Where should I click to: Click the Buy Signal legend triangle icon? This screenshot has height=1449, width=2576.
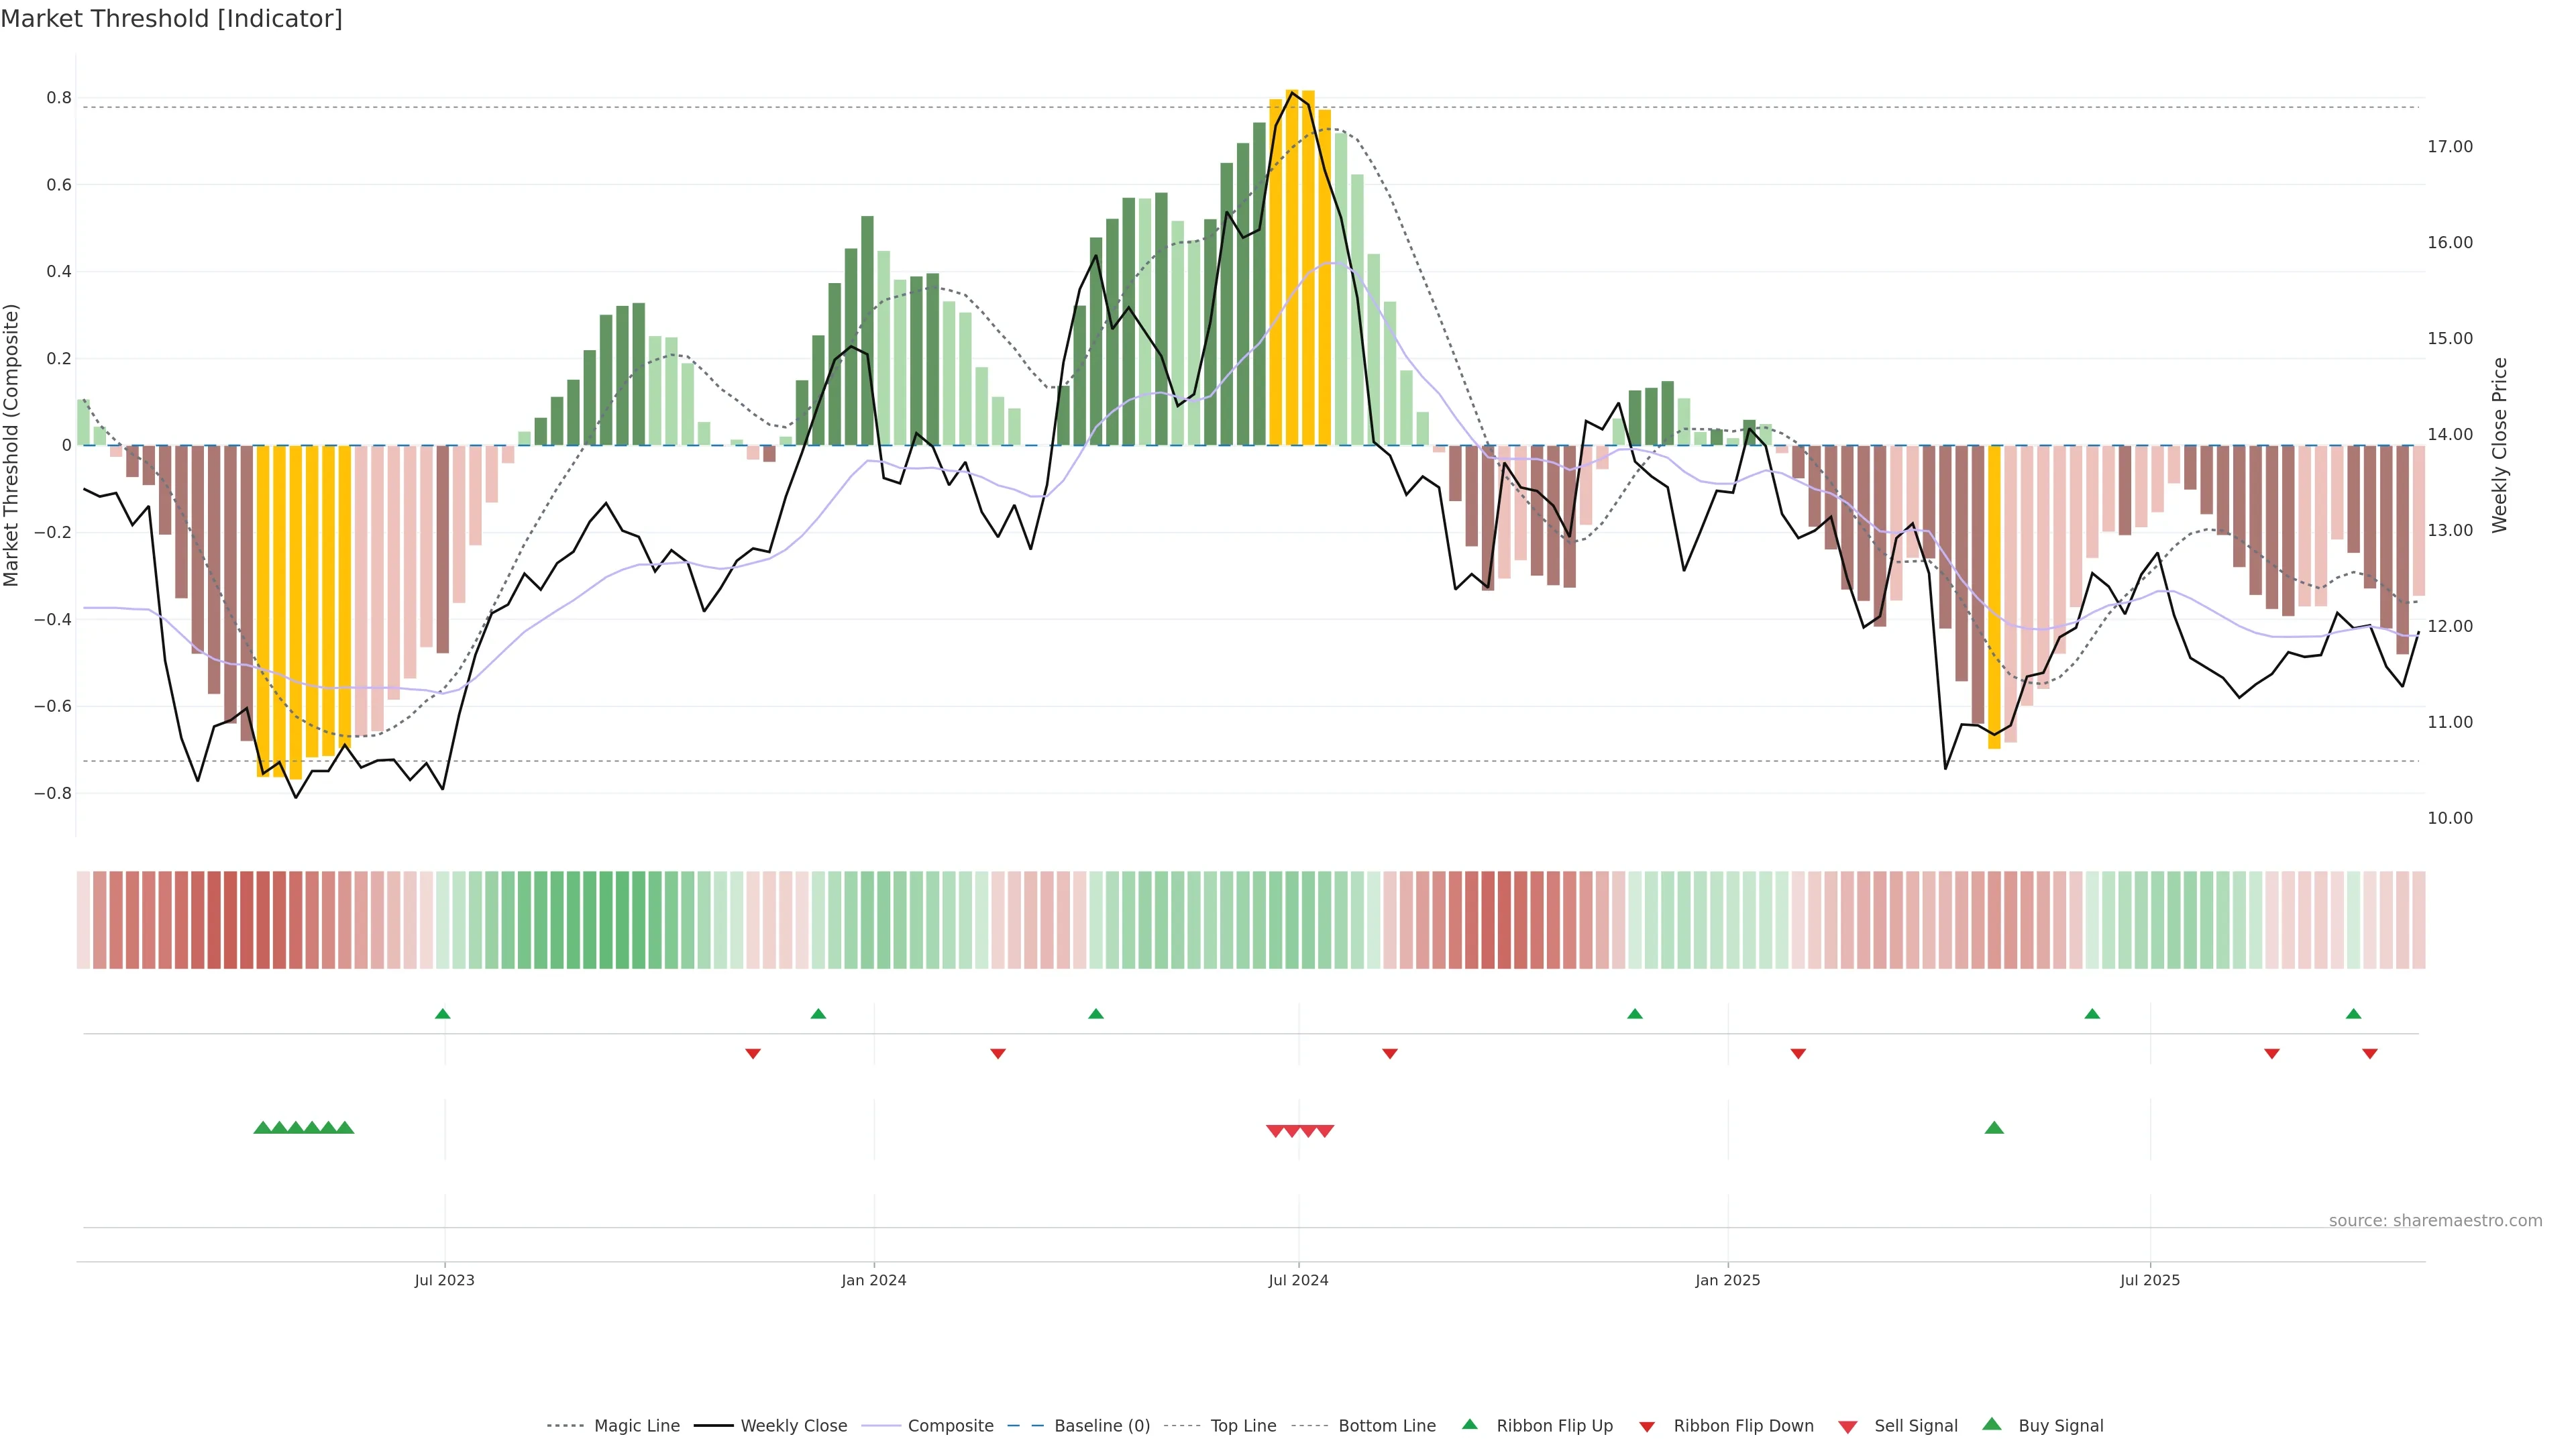coord(1992,1424)
